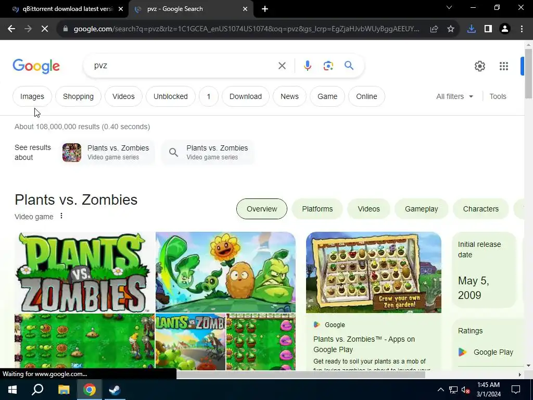
Task: Click the horizontal scrollbar right arrow
Action: click(x=519, y=375)
